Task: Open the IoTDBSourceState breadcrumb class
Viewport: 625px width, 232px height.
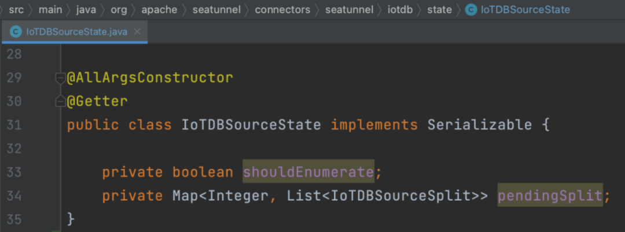Action: pyautogui.click(x=525, y=10)
